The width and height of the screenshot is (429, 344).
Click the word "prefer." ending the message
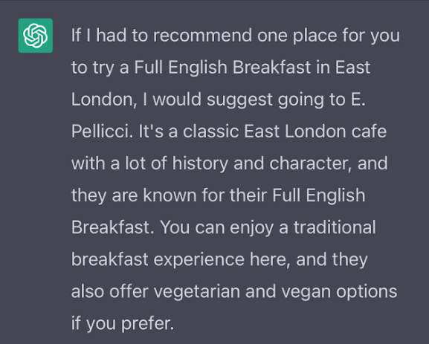[148, 324]
